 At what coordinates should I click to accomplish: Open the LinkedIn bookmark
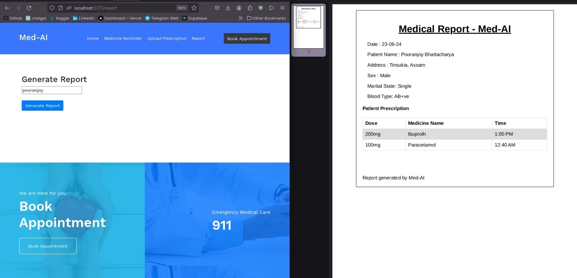(84, 18)
